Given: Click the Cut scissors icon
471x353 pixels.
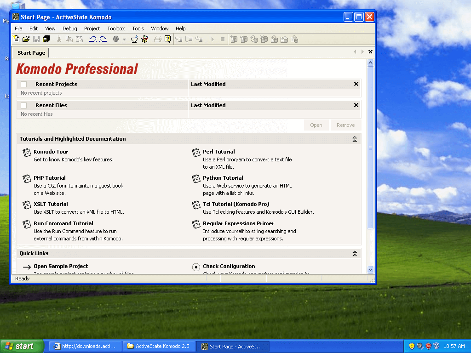Looking at the screenshot, I should pyautogui.click(x=59, y=39).
